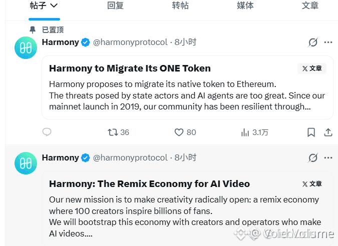The width and height of the screenshot is (338, 246).
Task: Open article Harmony to Migrate Its ONE Token
Action: (x=130, y=68)
